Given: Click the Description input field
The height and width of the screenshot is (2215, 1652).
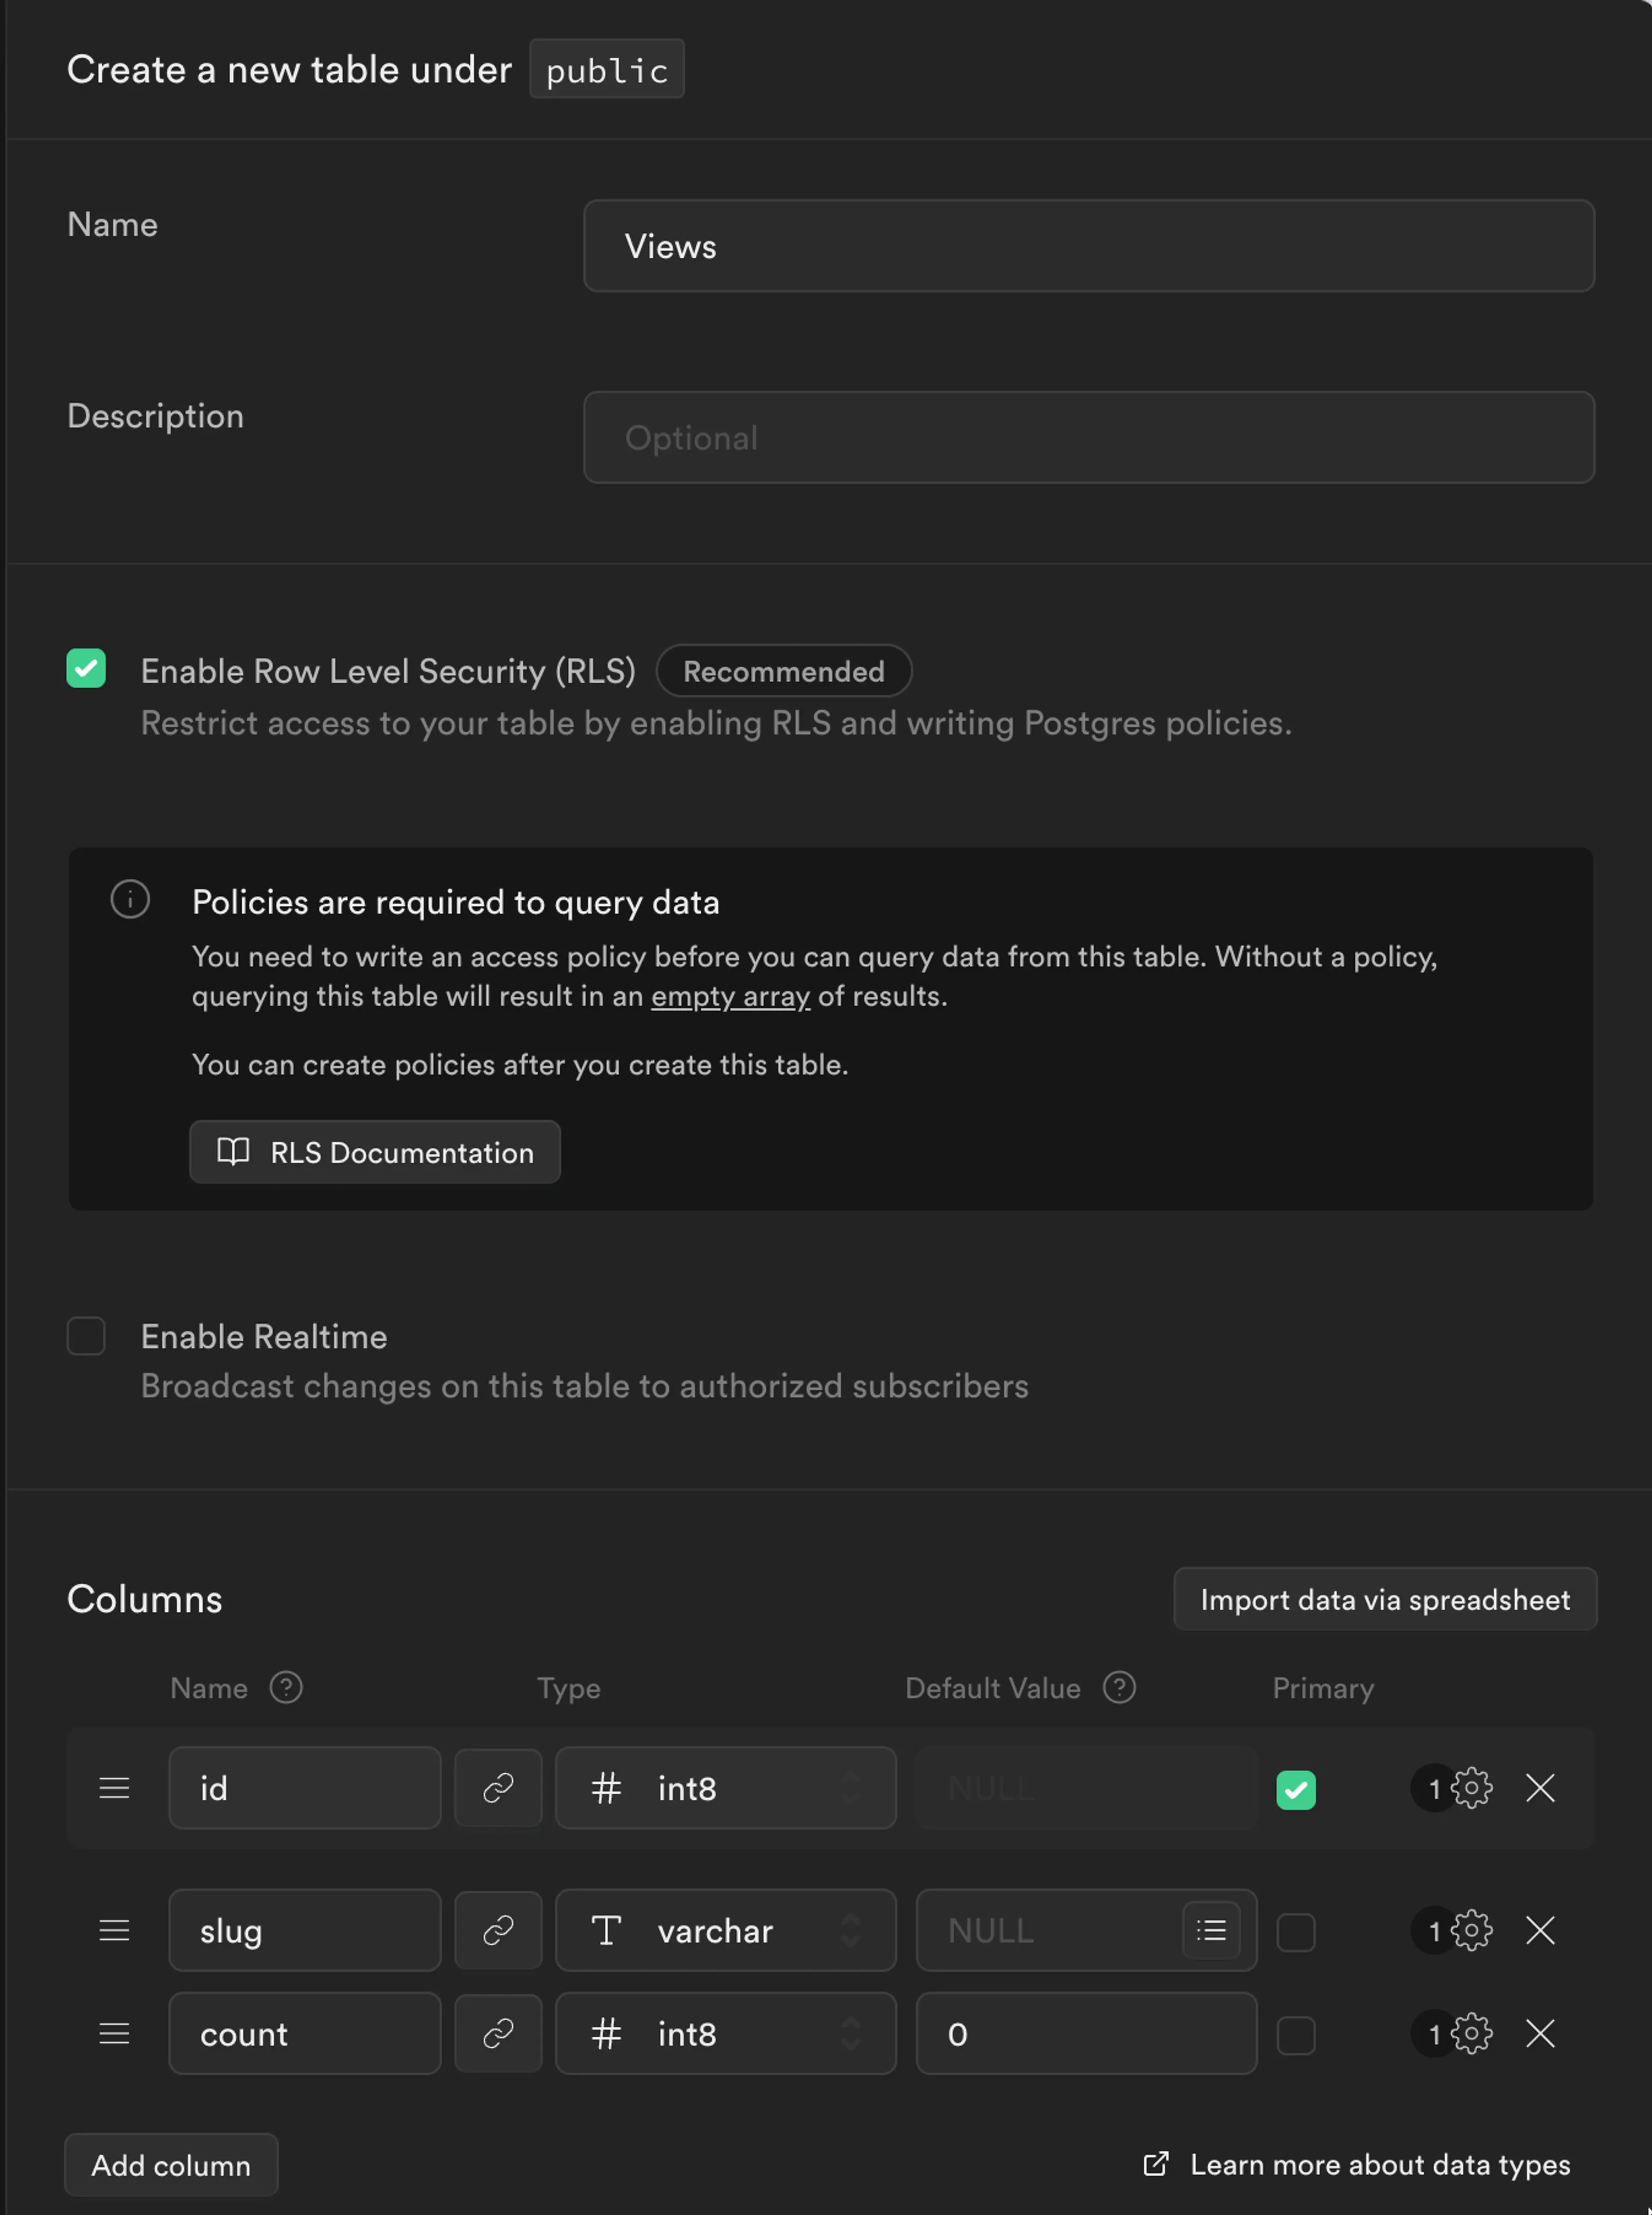Looking at the screenshot, I should tap(1088, 437).
